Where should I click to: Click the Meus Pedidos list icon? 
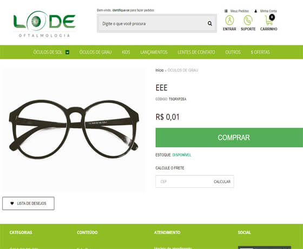pyautogui.click(x=226, y=11)
